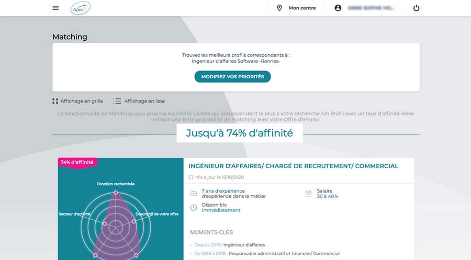The height and width of the screenshot is (260, 471).
Task: Switch to Affichage en grille
Action: click(82, 101)
